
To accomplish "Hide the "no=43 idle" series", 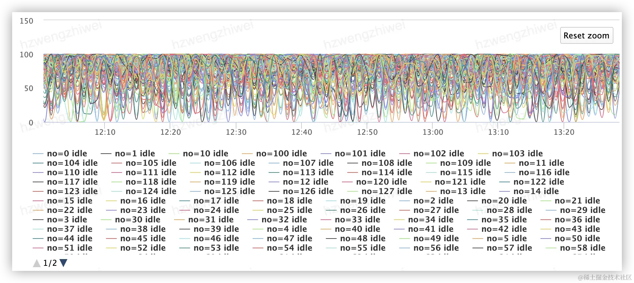I will (570, 229).
